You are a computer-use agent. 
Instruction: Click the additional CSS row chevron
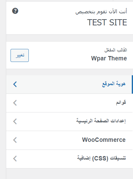tap(15, 159)
